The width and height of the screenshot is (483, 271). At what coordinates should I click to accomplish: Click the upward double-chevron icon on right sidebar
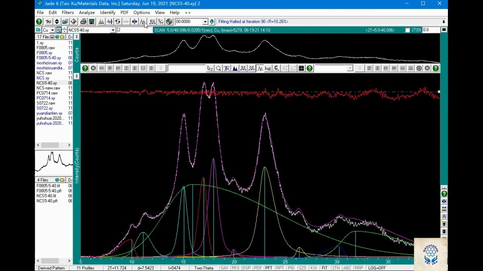444,216
